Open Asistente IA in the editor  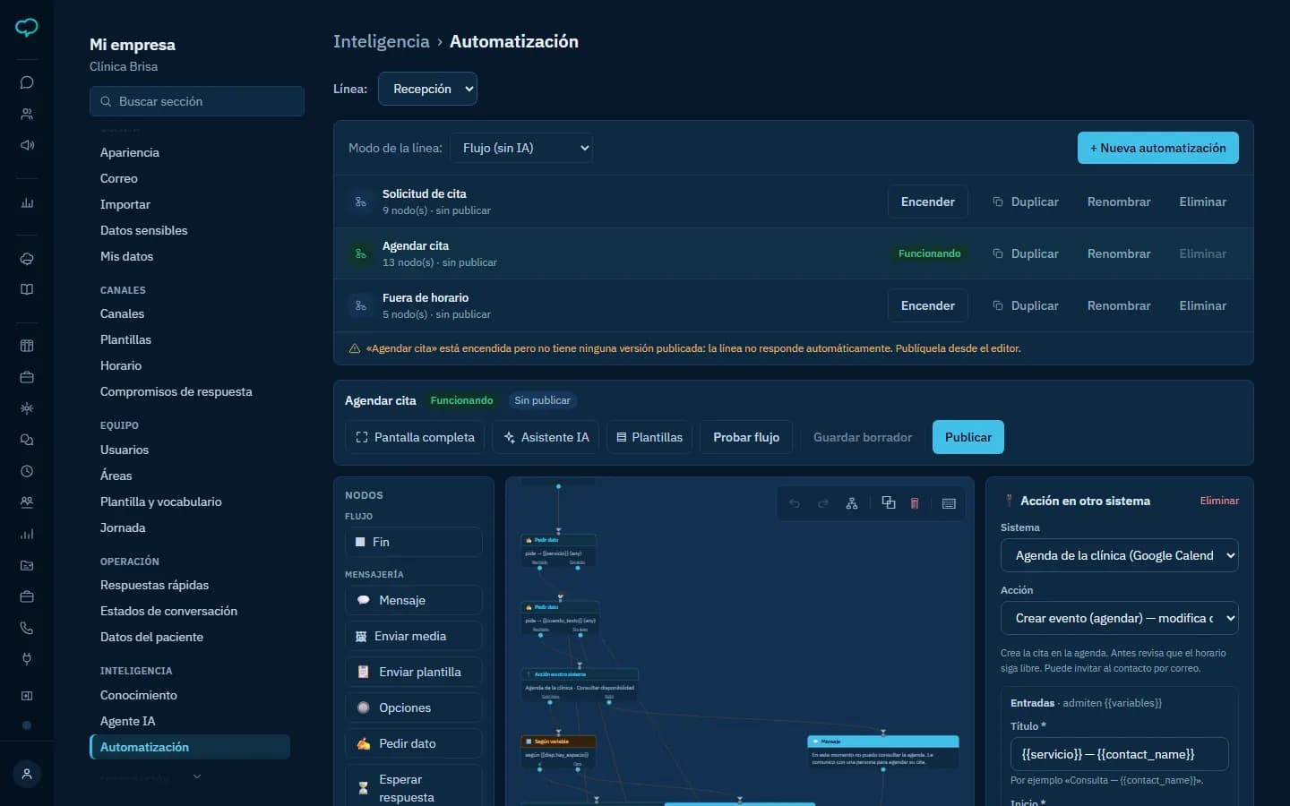pos(546,437)
